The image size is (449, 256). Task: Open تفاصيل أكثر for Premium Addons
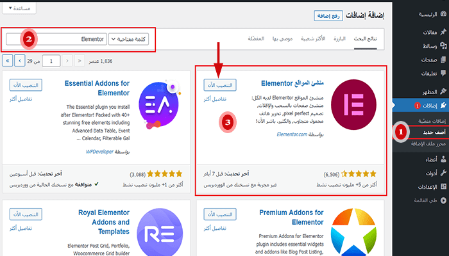(215, 228)
